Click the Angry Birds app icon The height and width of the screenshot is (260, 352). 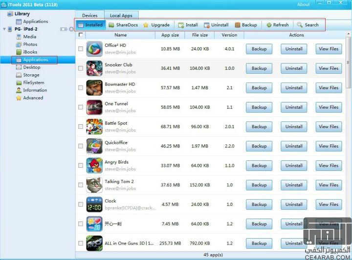94,165
